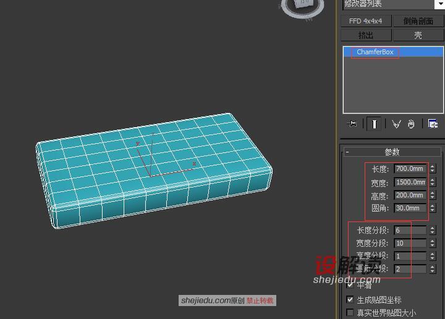
Task: Click the 倒角剖面 modifier button
Action: click(418, 21)
